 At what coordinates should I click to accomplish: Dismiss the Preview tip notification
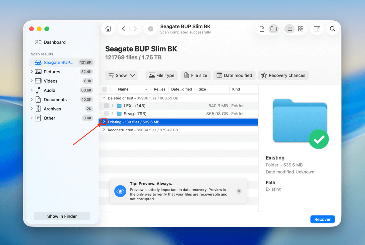[239, 191]
